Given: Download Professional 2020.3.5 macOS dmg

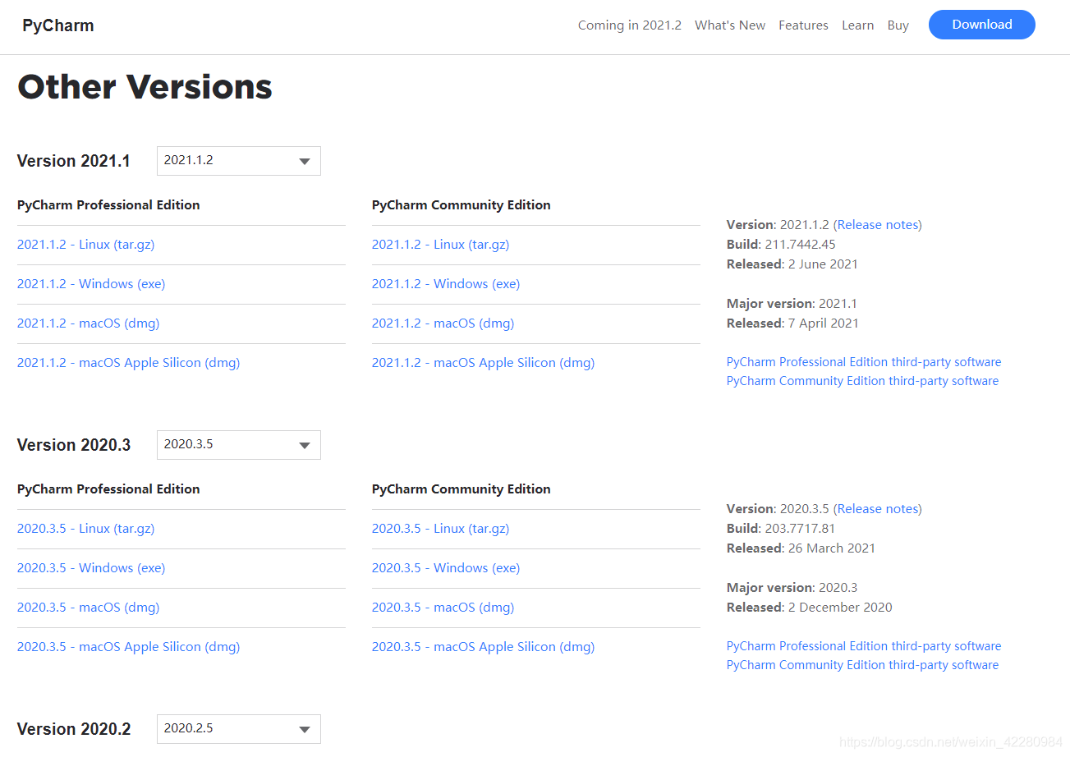Looking at the screenshot, I should tap(89, 608).
